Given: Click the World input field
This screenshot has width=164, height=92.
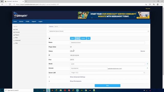Looking at the screenshot, I should point(107,64).
